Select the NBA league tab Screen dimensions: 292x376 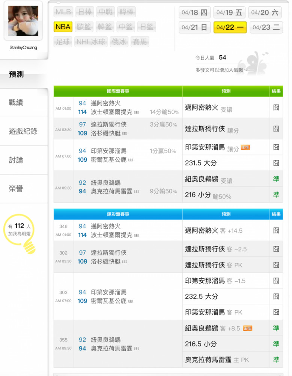click(x=63, y=27)
